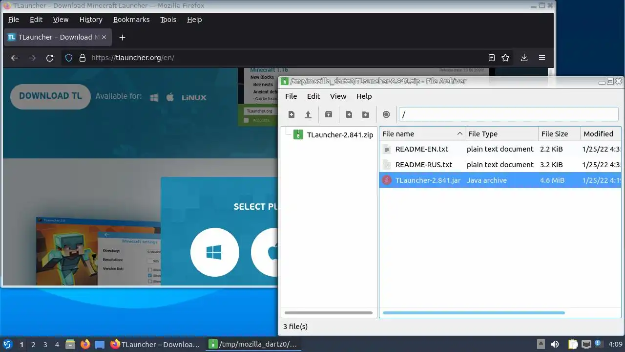
Task: Open the Firefox Help menu
Action: pyautogui.click(x=194, y=20)
